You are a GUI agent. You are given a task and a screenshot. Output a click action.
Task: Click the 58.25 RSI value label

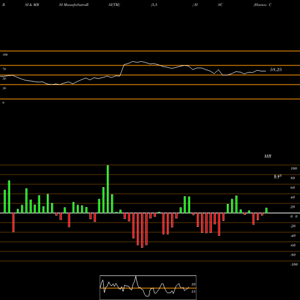click(276, 70)
